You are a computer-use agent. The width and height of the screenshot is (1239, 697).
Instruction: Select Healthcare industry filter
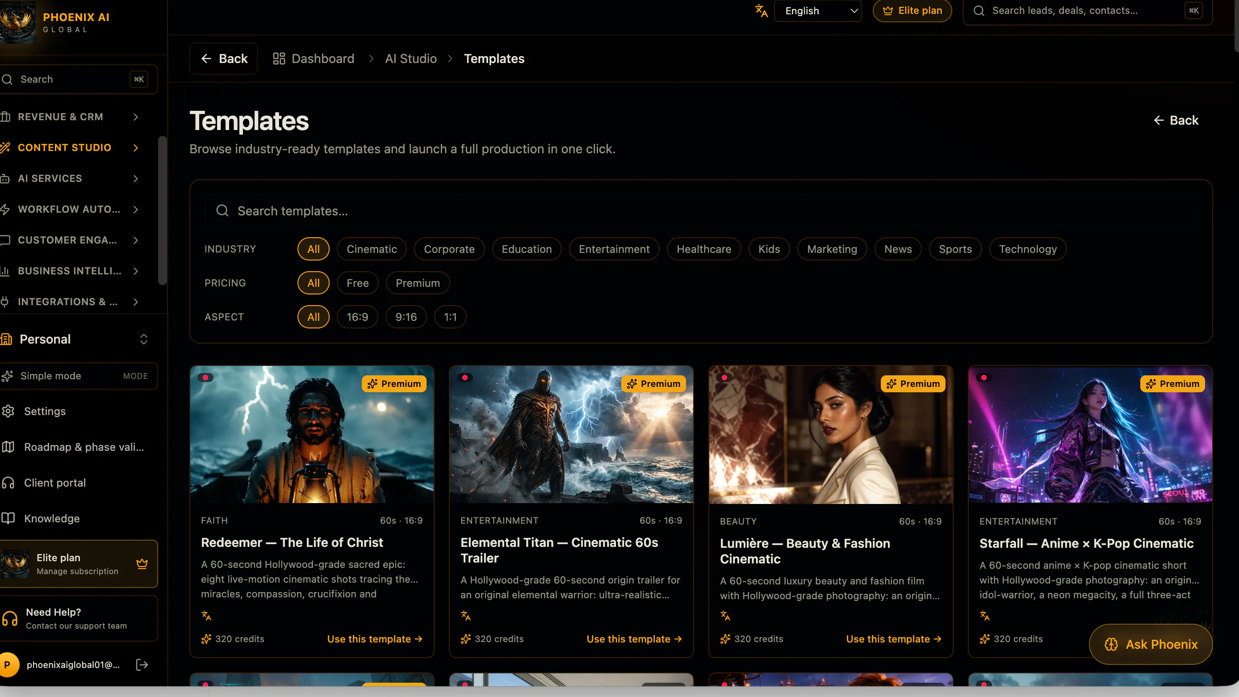pyautogui.click(x=703, y=249)
